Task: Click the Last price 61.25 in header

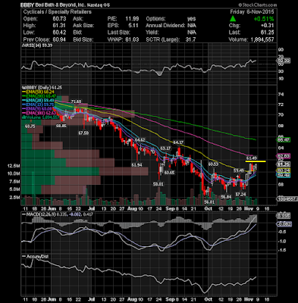Action: [x=267, y=33]
